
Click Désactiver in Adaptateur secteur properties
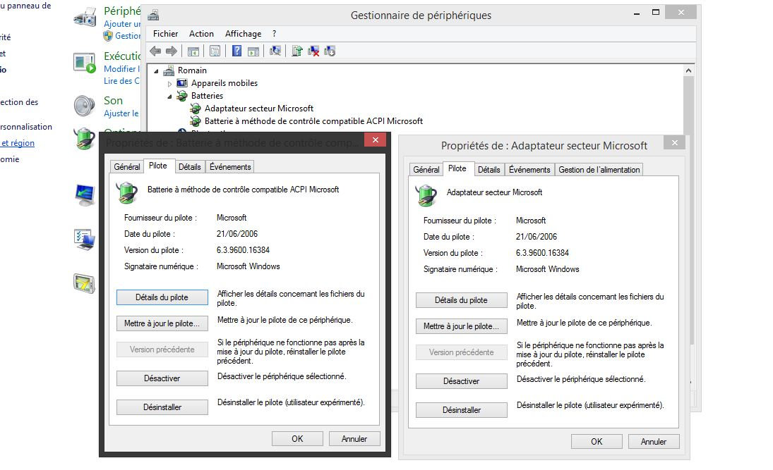coord(462,381)
